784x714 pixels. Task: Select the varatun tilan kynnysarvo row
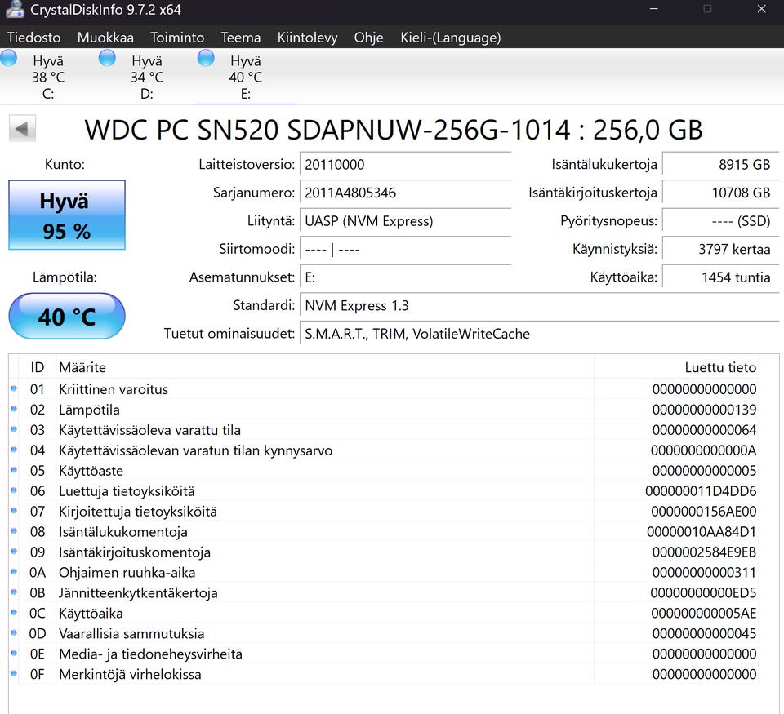pos(384,450)
